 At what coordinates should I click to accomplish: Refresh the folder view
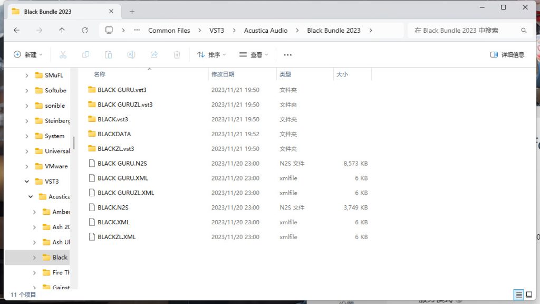point(84,30)
